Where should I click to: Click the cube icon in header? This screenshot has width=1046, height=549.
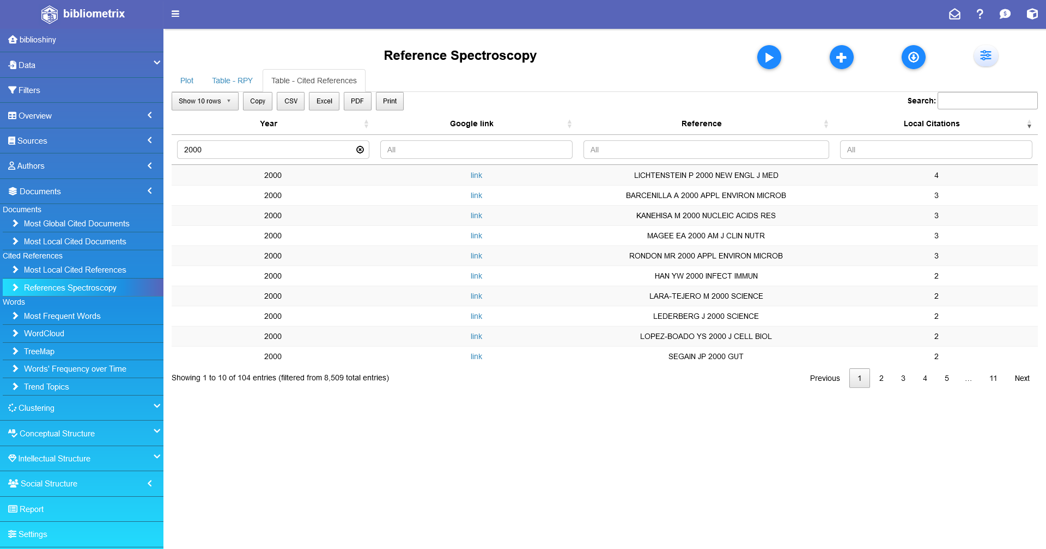[1032, 14]
